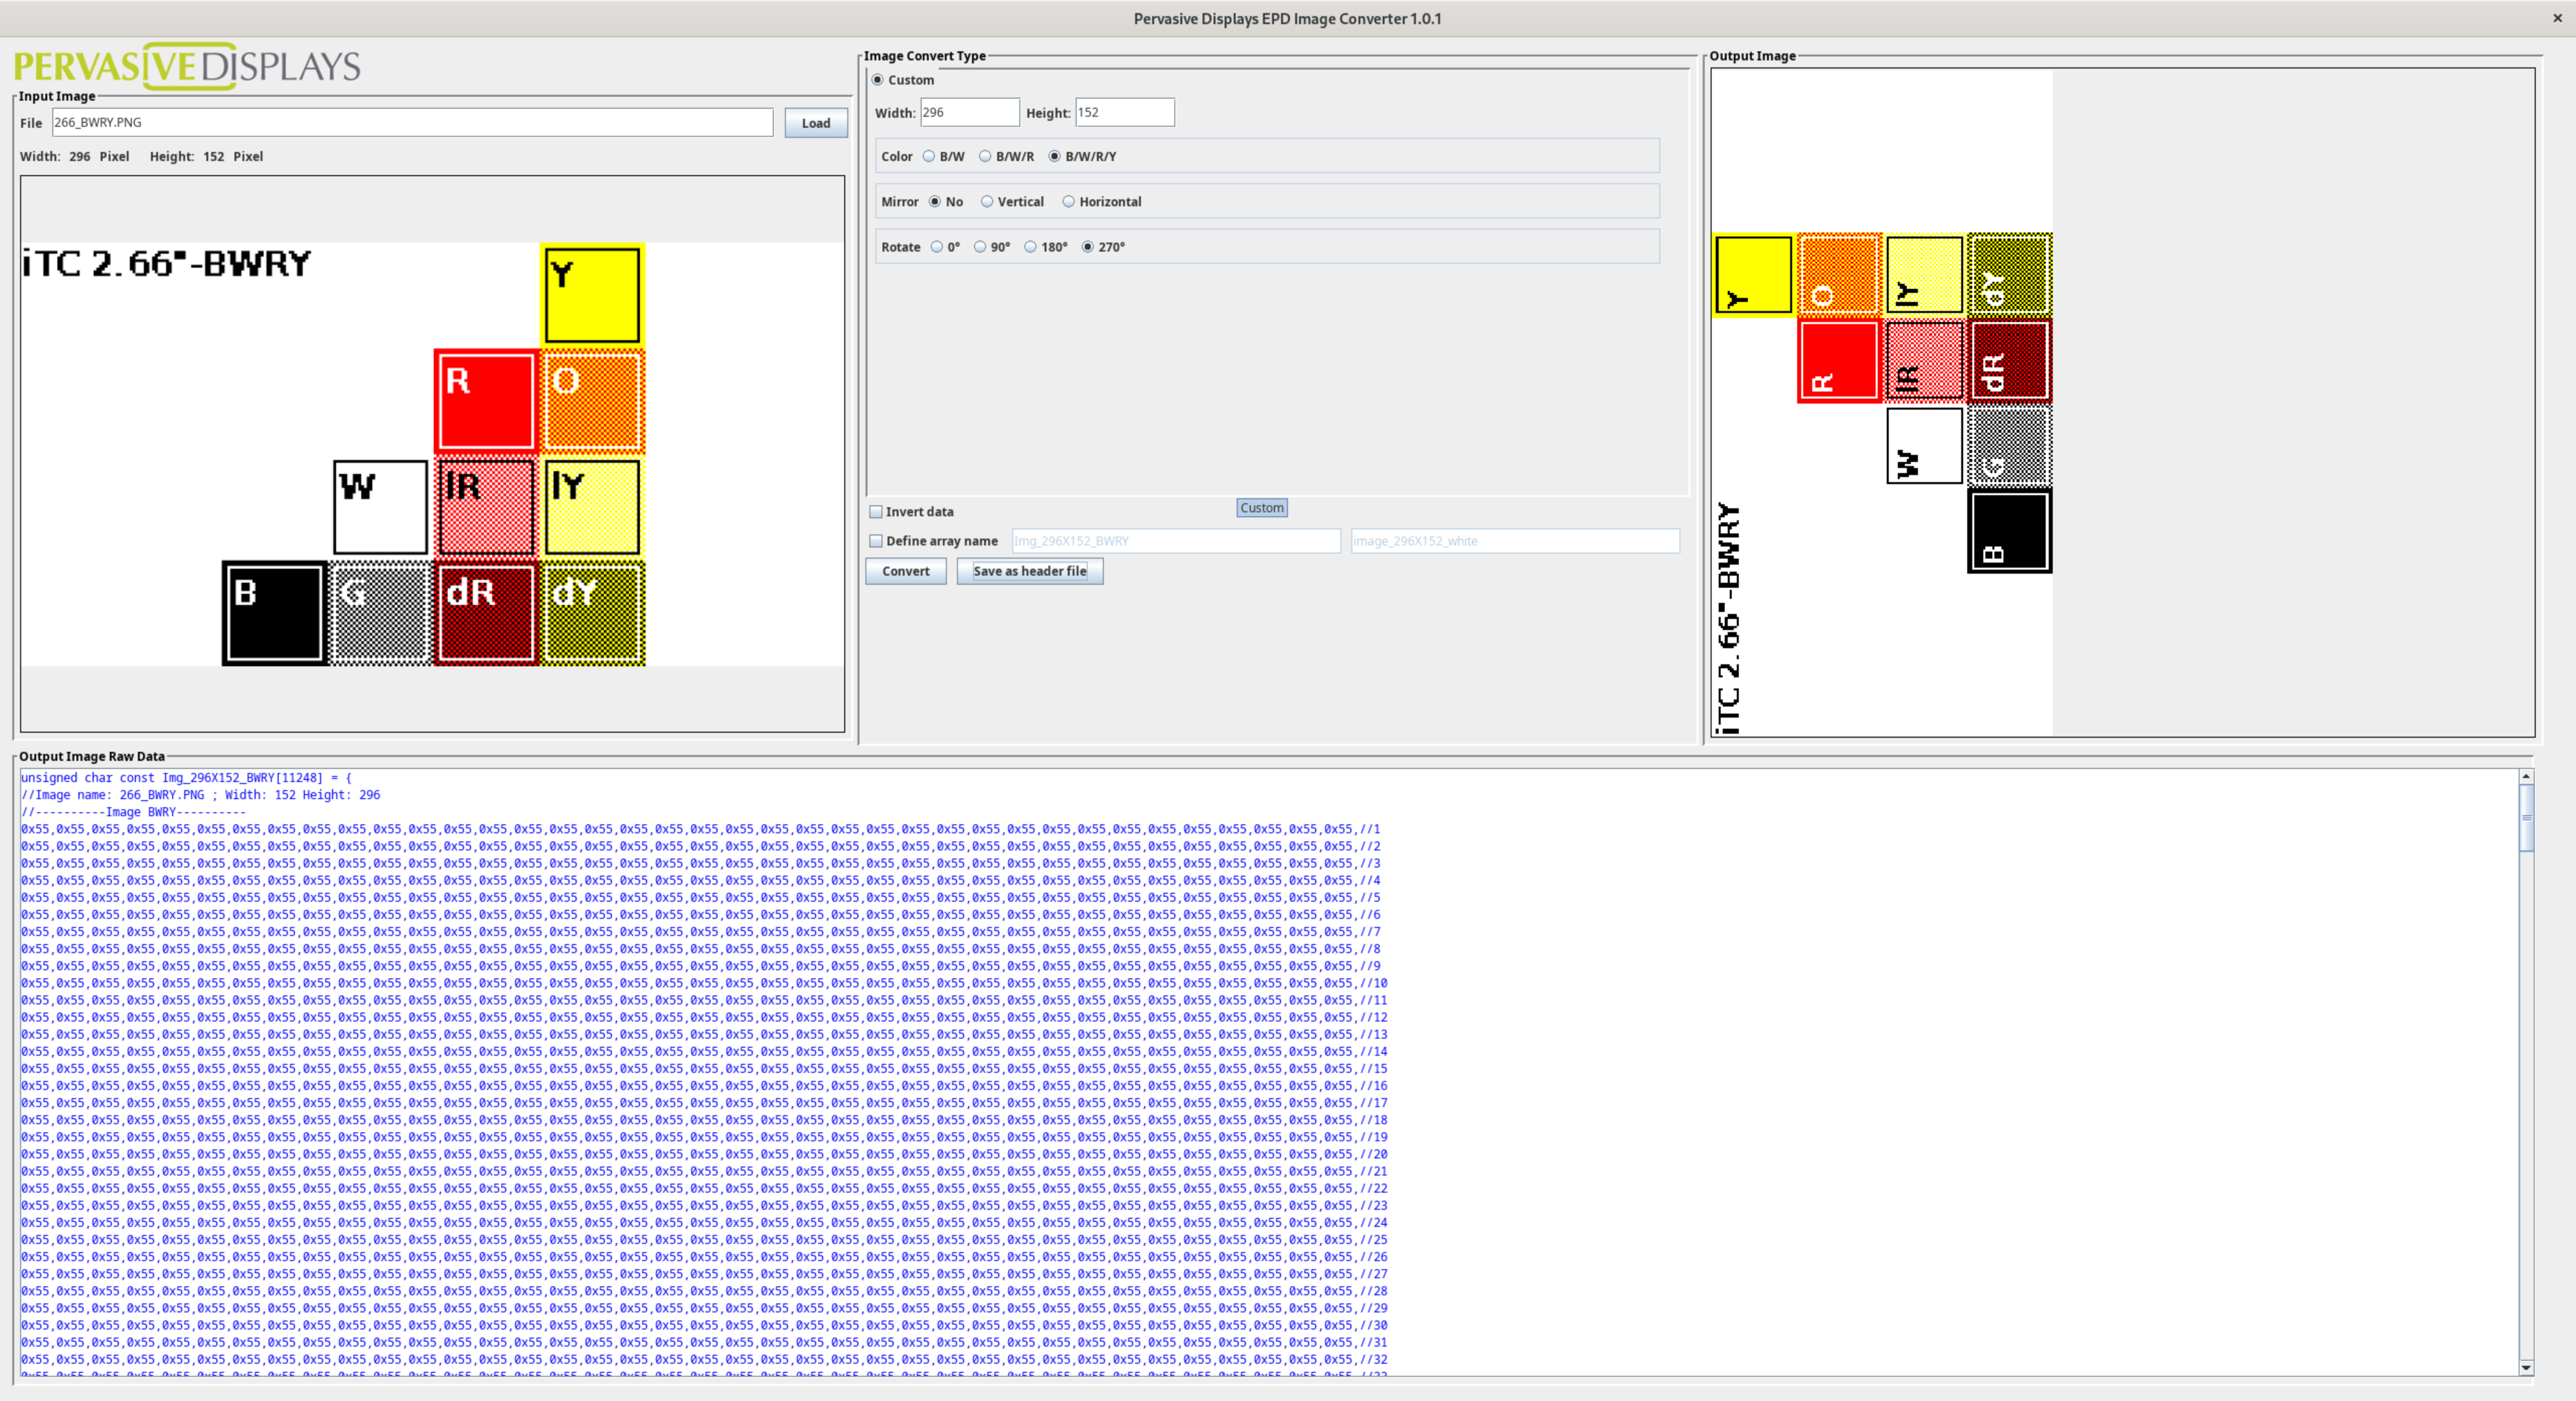Edit the Height value field
The width and height of the screenshot is (2576, 1401).
tap(1125, 112)
